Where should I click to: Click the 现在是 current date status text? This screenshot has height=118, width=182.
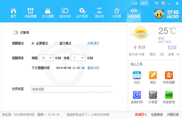(31, 115)
